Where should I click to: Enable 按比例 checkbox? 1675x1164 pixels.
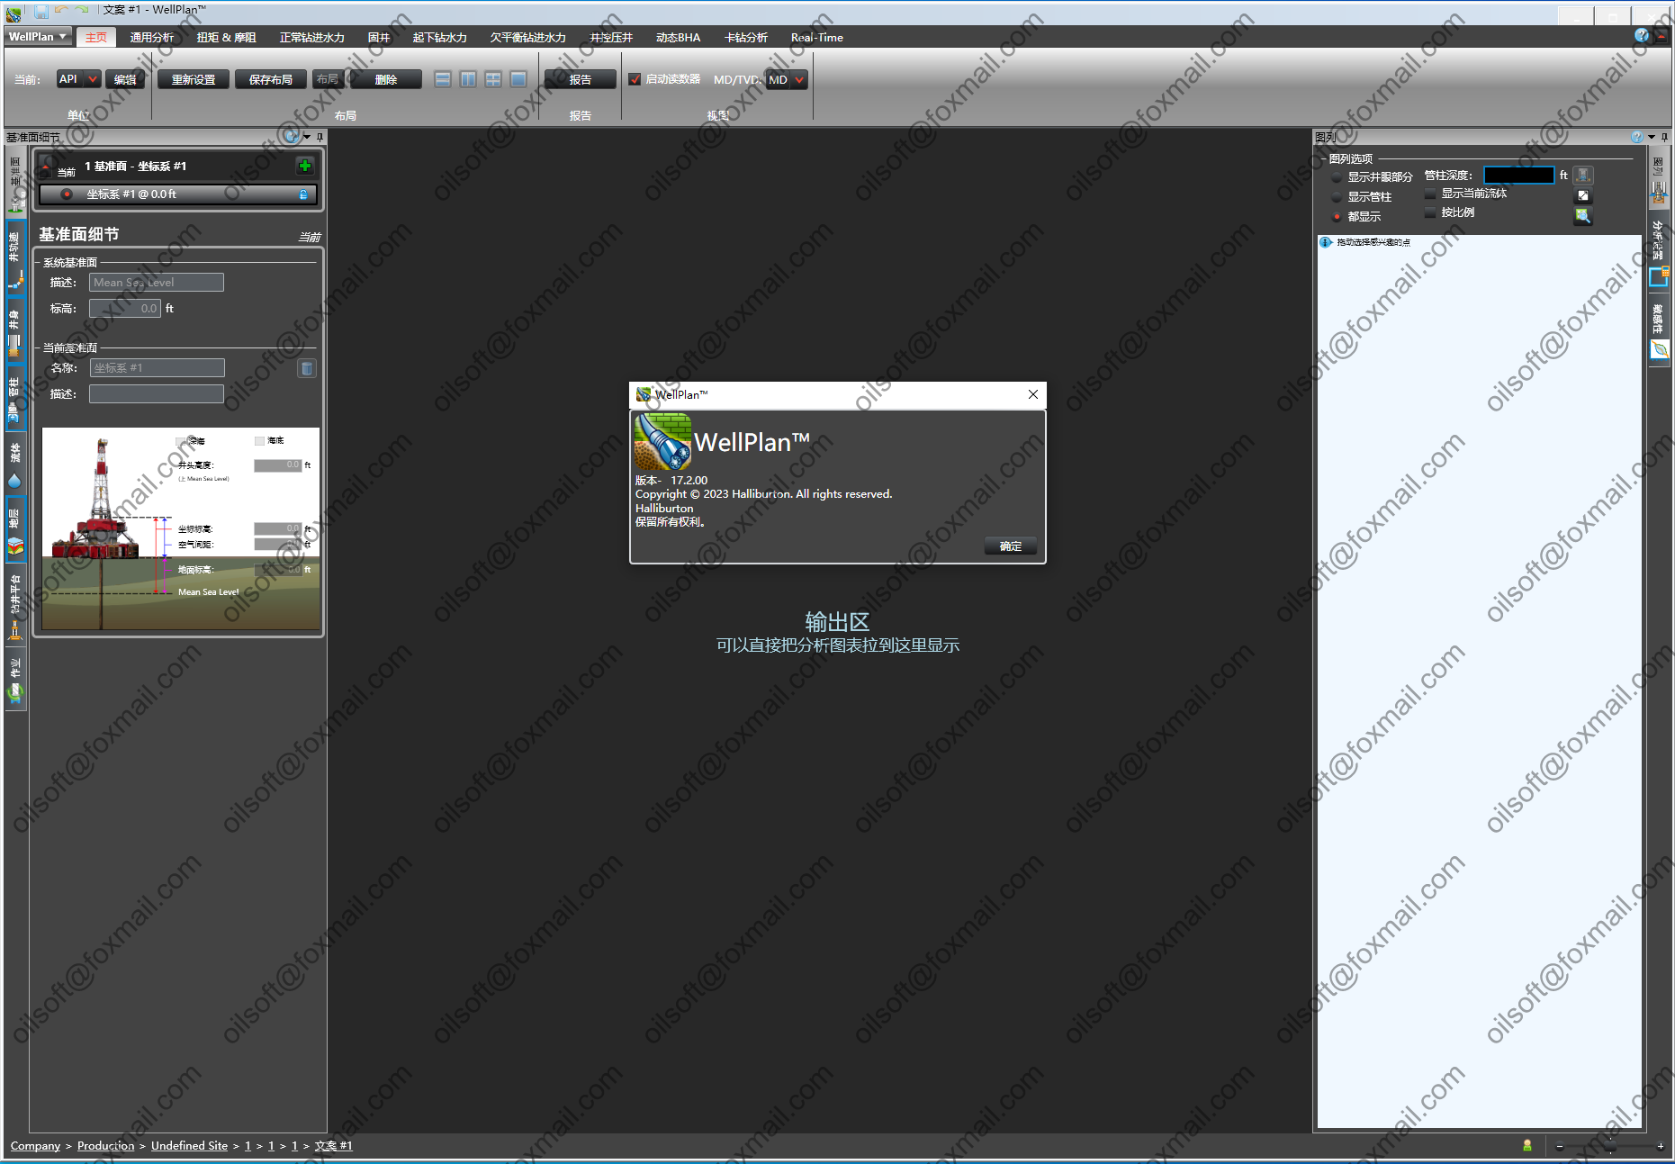(1430, 212)
